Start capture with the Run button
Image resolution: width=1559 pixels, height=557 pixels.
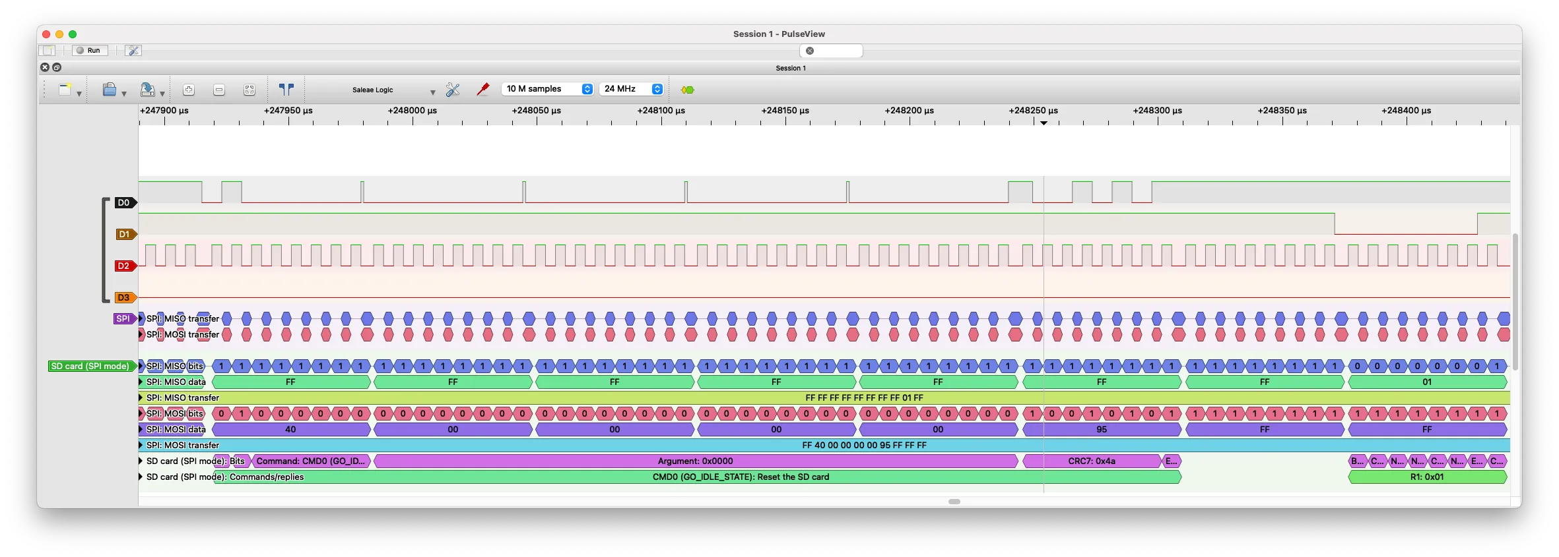pyautogui.click(x=90, y=51)
